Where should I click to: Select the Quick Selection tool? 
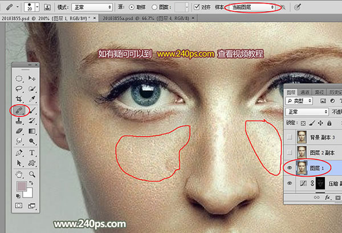click(32, 89)
